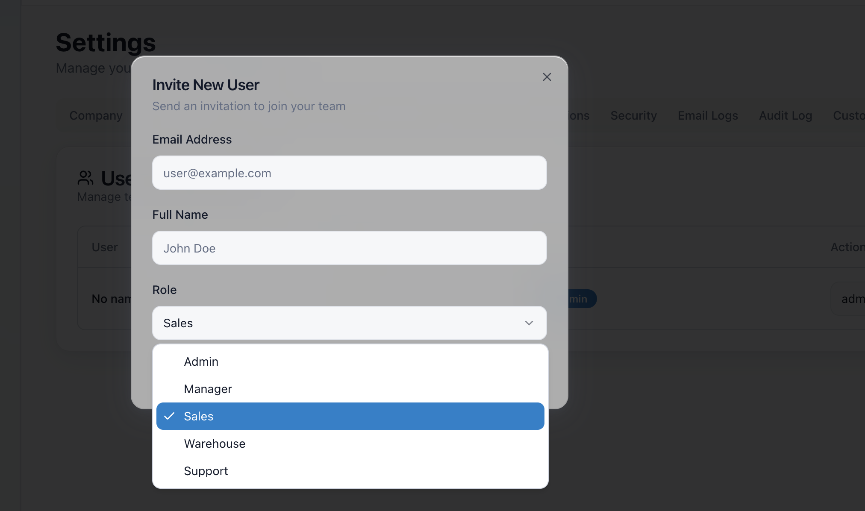Click the Invite New User heading

click(x=206, y=85)
